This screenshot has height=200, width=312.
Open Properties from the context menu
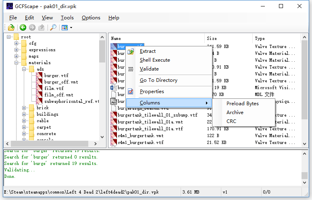pos(169,92)
